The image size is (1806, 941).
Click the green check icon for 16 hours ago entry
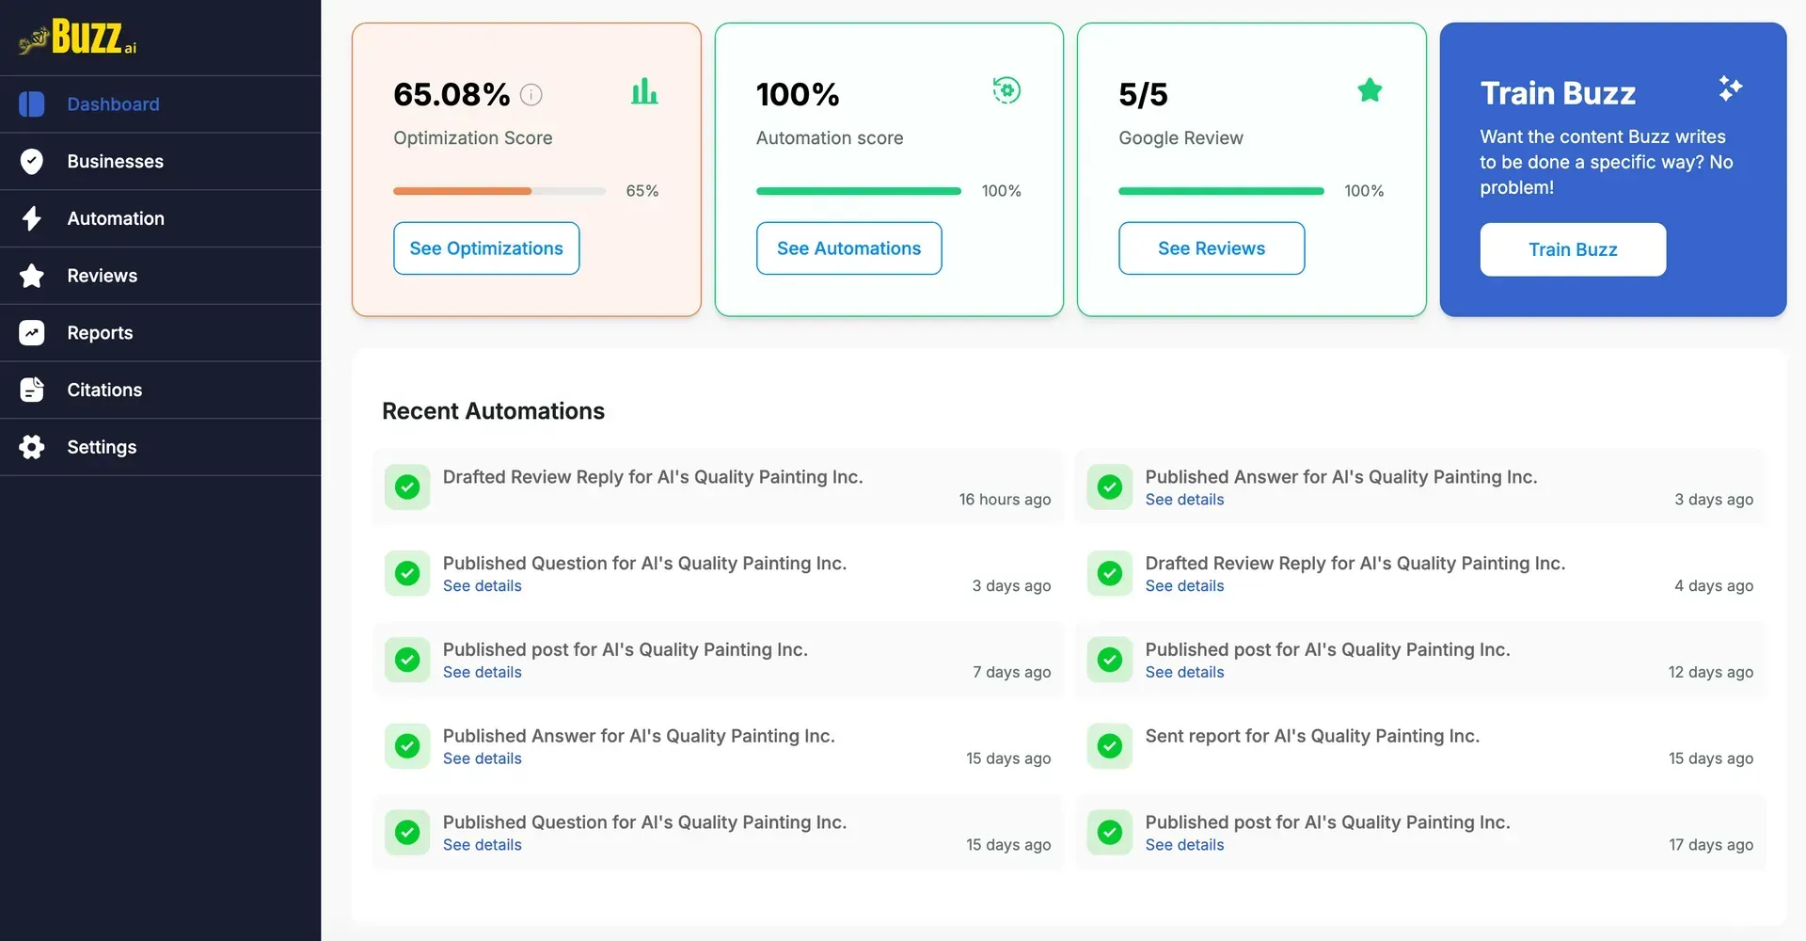(407, 487)
